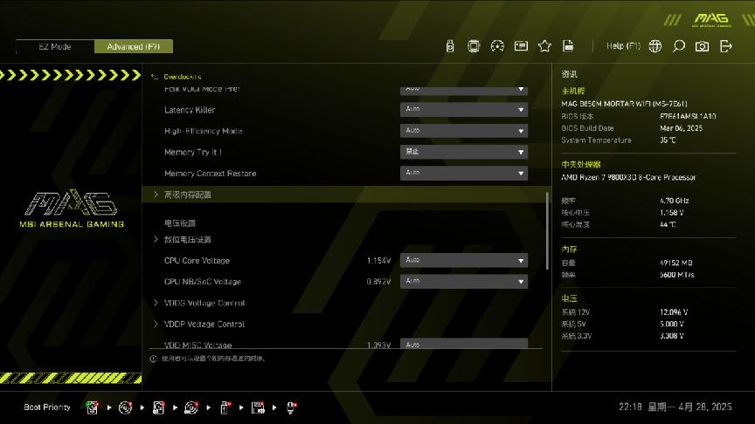Select the USB hard disk boot icon
The width and height of the screenshot is (755, 424).
[x=158, y=407]
